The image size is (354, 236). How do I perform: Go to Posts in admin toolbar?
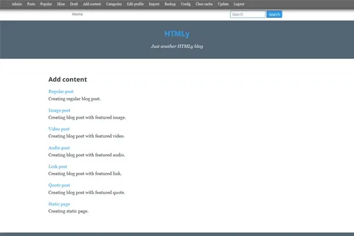pyautogui.click(x=31, y=4)
